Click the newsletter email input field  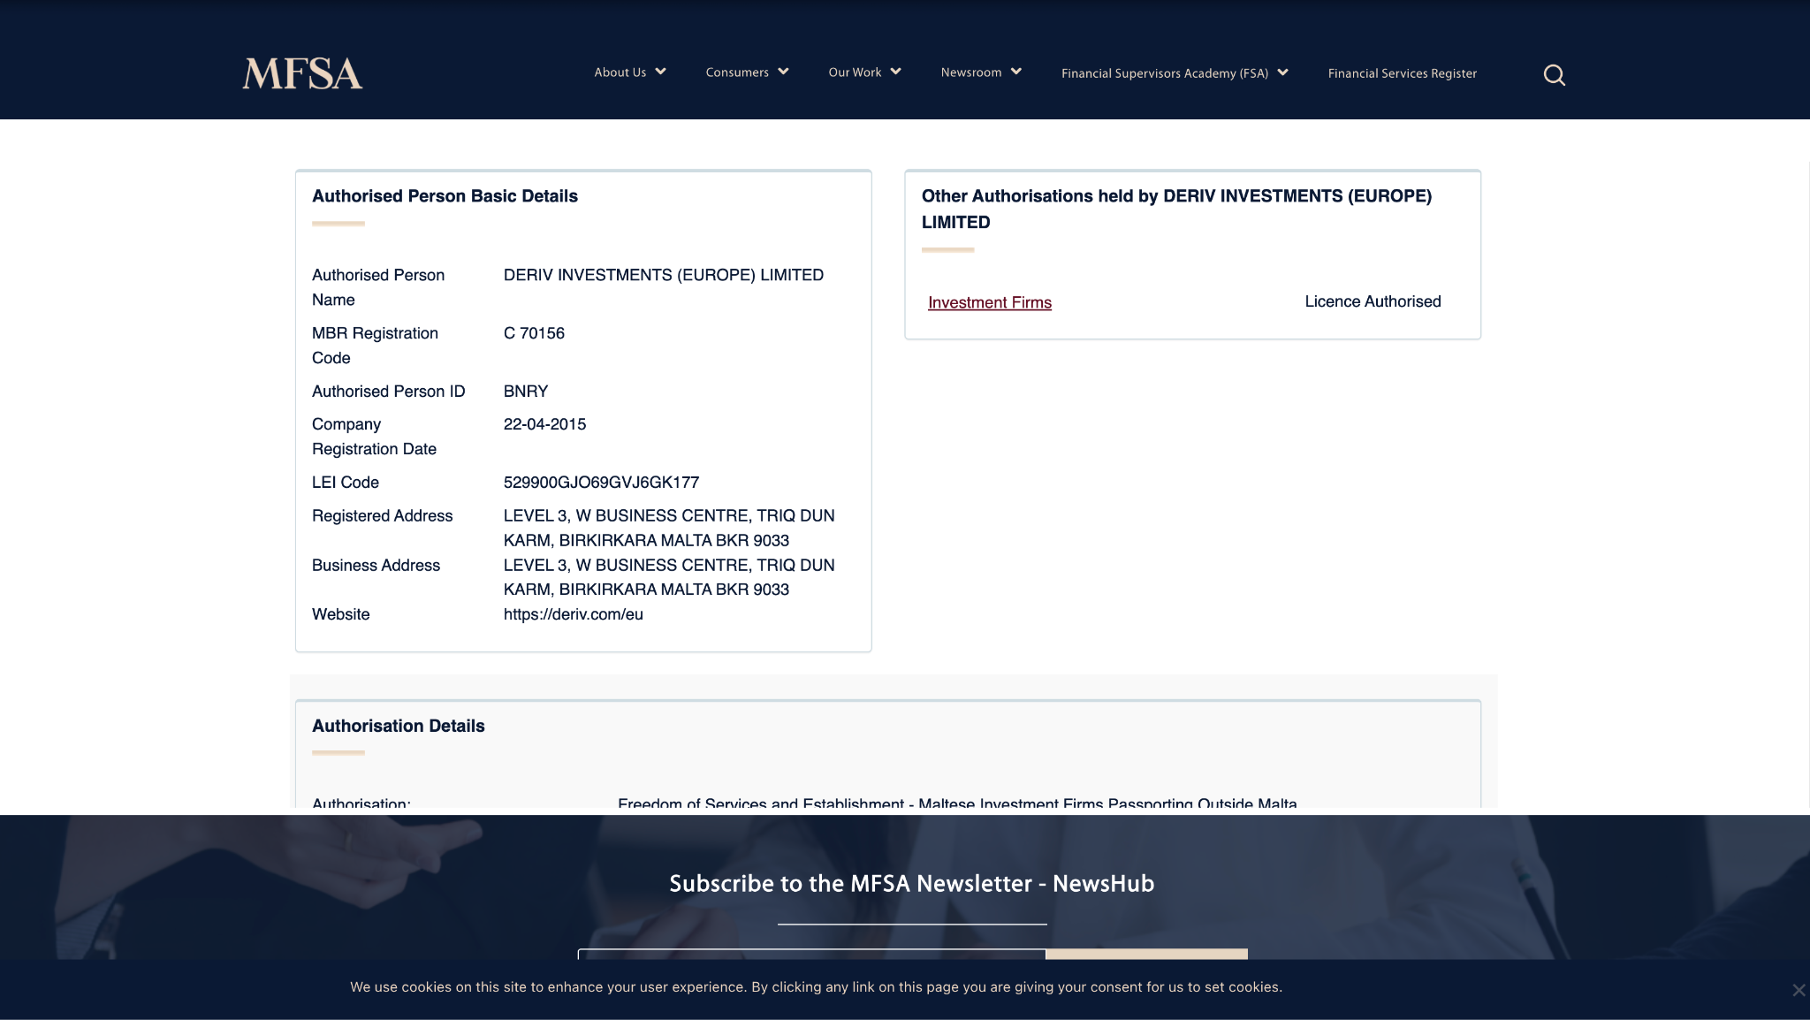811,955
